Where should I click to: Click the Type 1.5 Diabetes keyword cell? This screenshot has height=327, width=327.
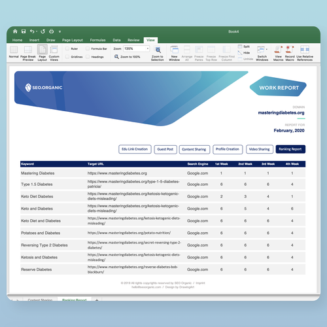tap(37, 184)
